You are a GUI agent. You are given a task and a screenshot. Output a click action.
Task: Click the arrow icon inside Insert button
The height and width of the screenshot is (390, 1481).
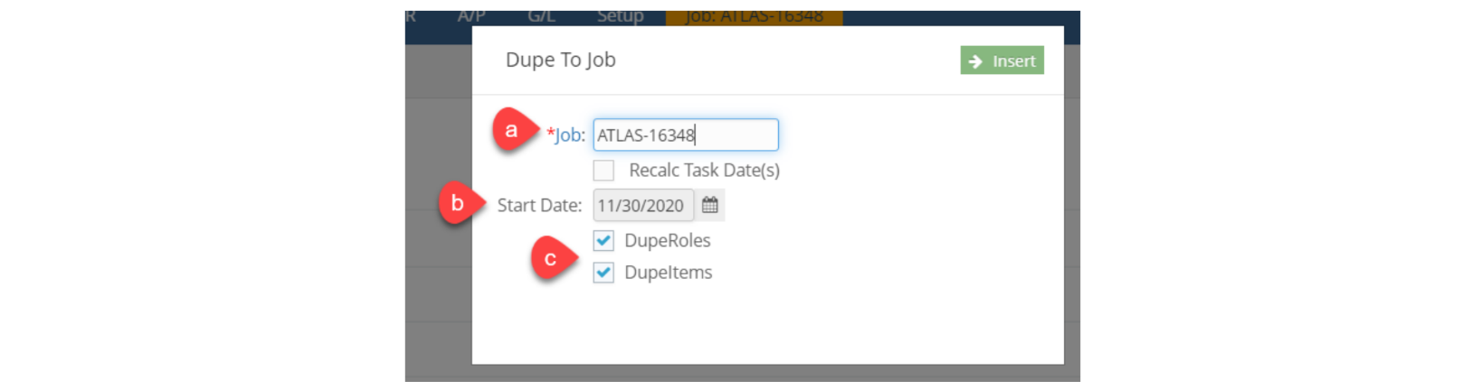(975, 61)
